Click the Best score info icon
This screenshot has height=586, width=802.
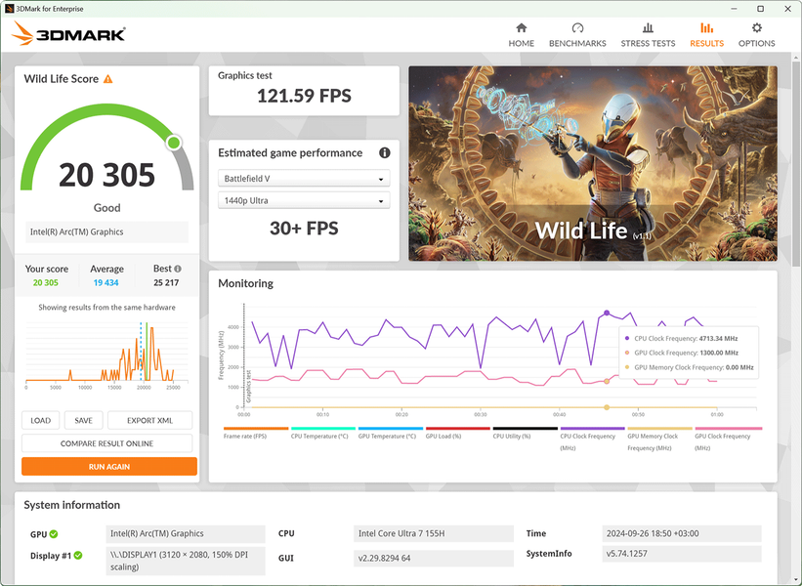pyautogui.click(x=178, y=269)
